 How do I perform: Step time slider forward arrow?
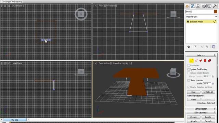click(x=28, y=120)
